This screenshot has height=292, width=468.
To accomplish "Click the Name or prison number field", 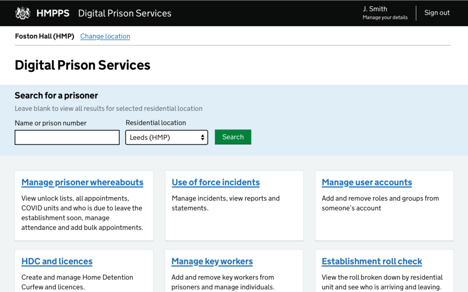I will click(x=67, y=137).
